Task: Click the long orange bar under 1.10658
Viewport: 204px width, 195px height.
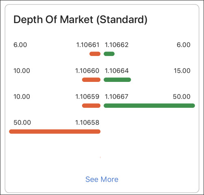Action: click(x=55, y=131)
